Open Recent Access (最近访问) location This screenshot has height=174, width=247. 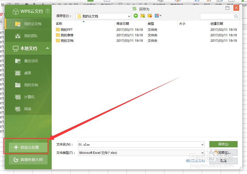coord(28,61)
